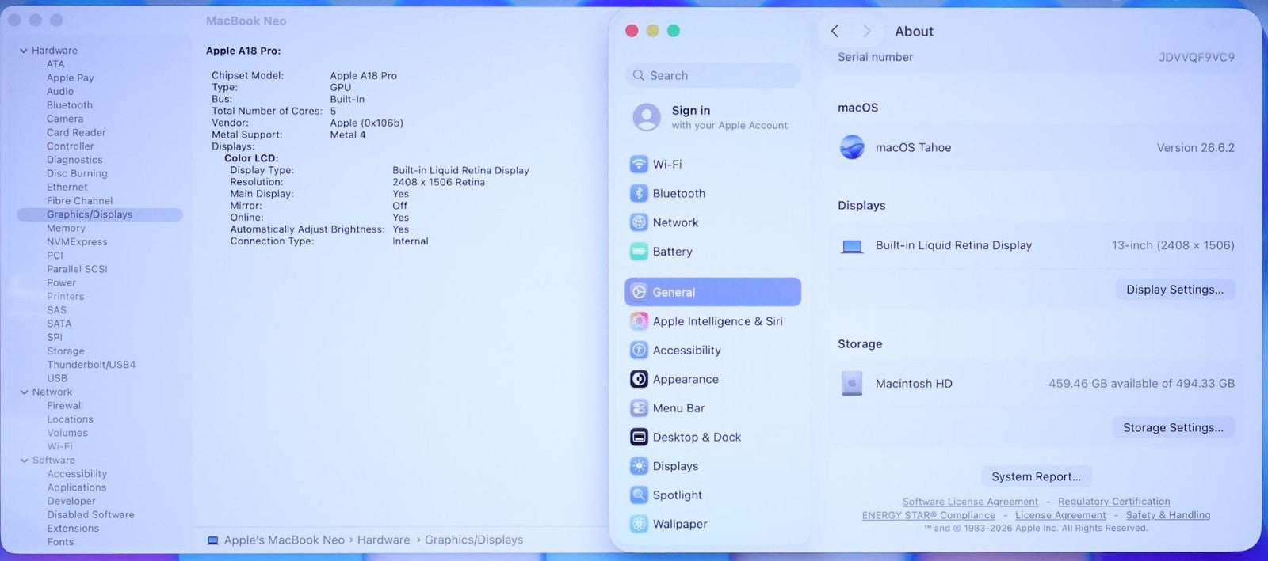
Task: Open the Storage Settings button
Action: click(x=1173, y=428)
